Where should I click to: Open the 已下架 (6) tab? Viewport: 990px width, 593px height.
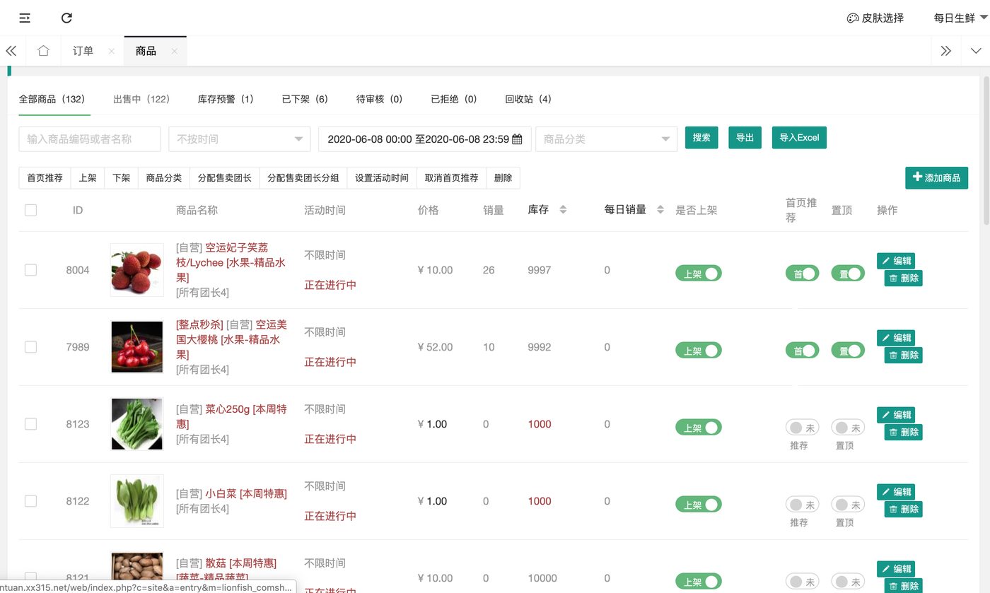305,99
